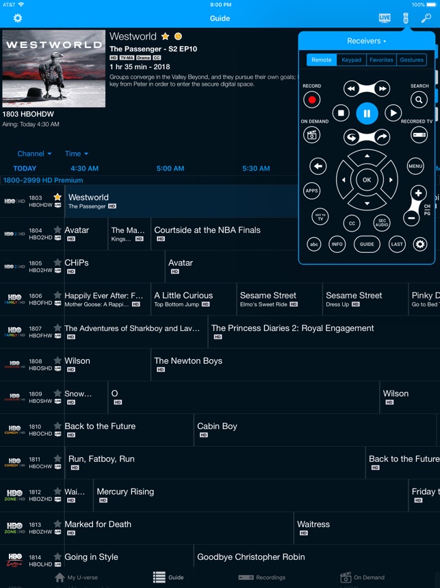This screenshot has width=440, height=588.
Task: Toggle favorite star for channel 1806 HBOFHD
Action: [x=57, y=295]
